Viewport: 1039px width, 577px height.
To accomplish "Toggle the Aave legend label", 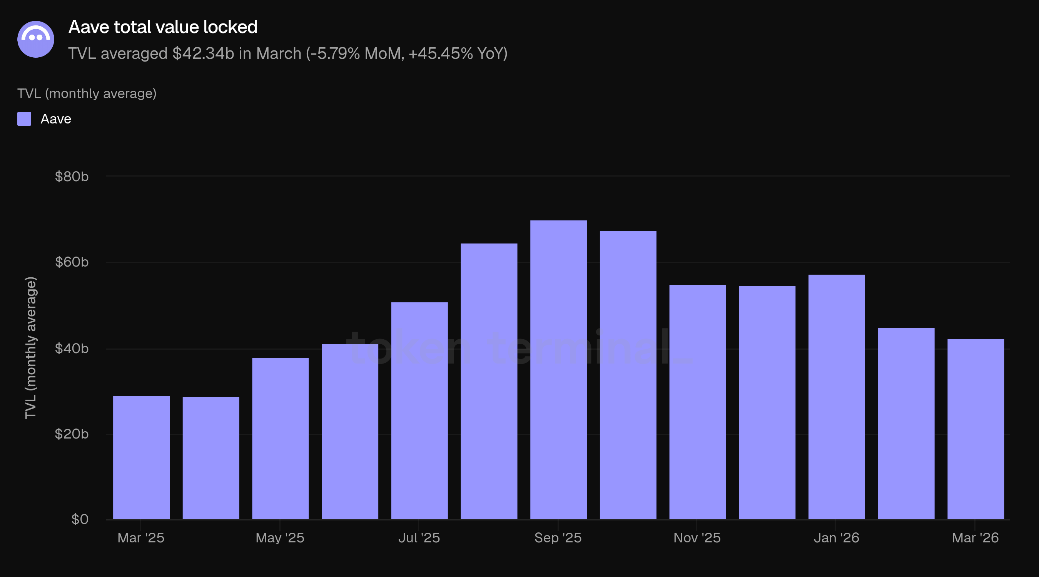I will (56, 119).
